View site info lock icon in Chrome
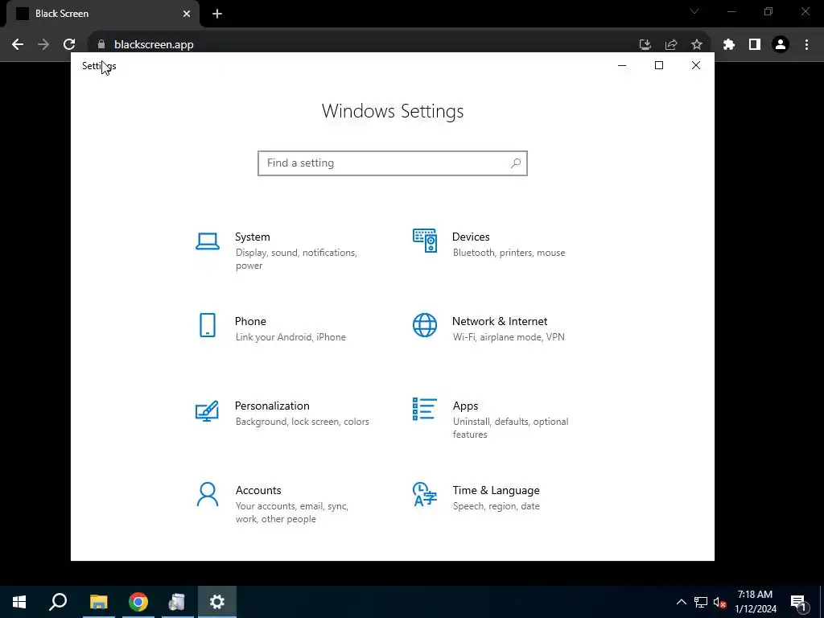The height and width of the screenshot is (618, 824). click(101, 45)
